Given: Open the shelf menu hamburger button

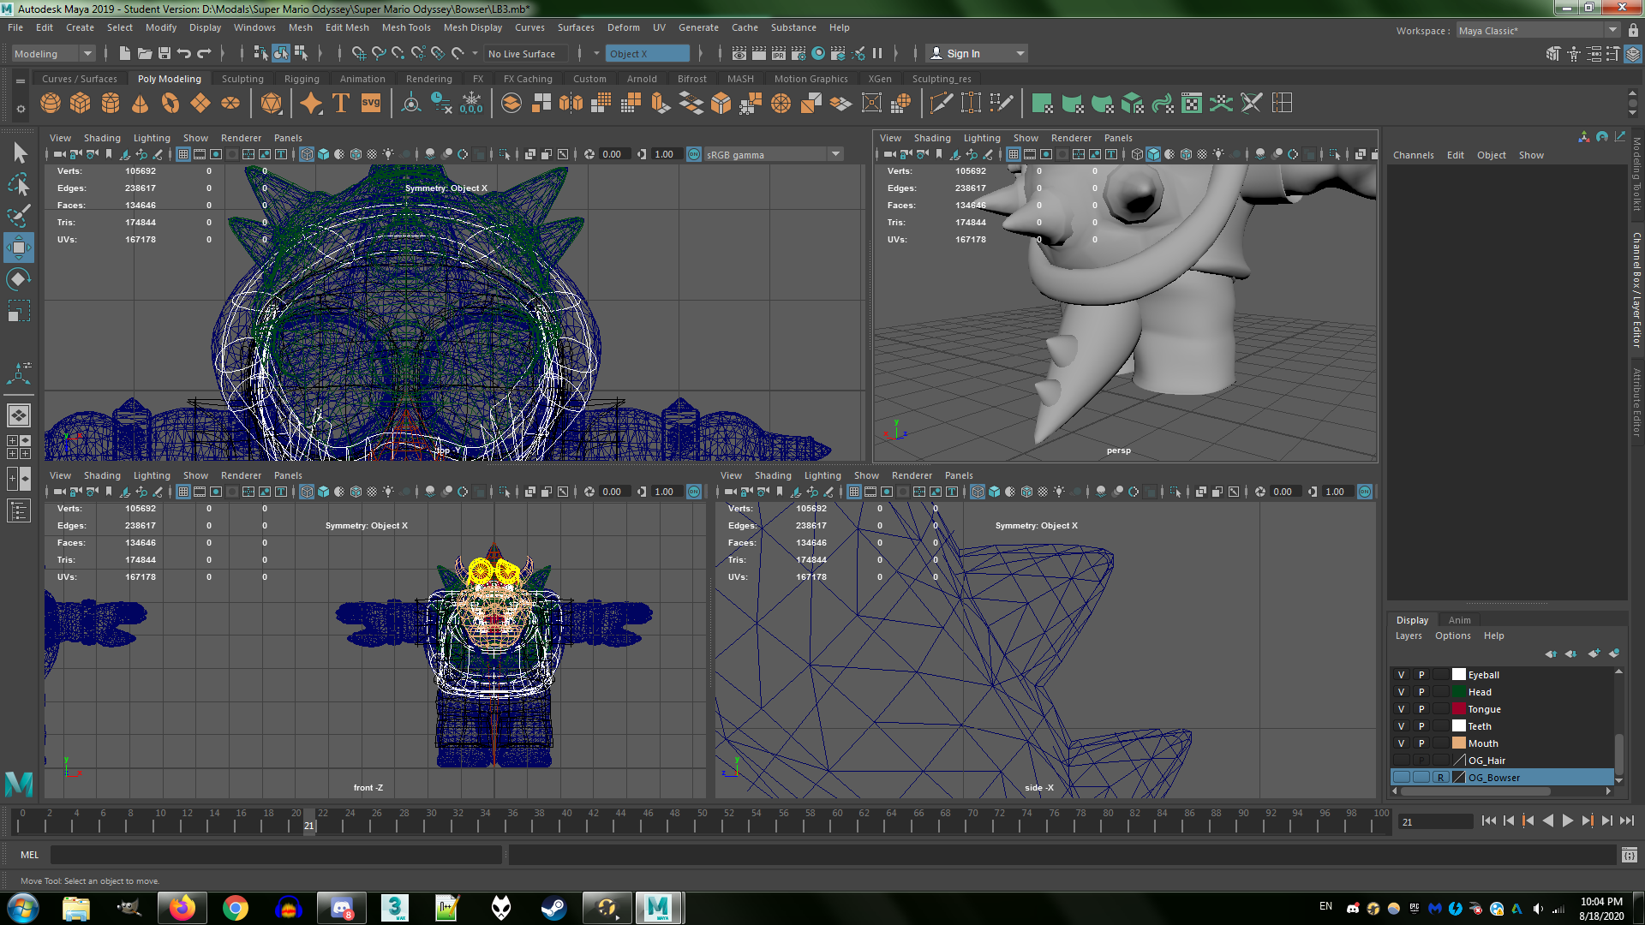Looking at the screenshot, I should [x=20, y=81].
